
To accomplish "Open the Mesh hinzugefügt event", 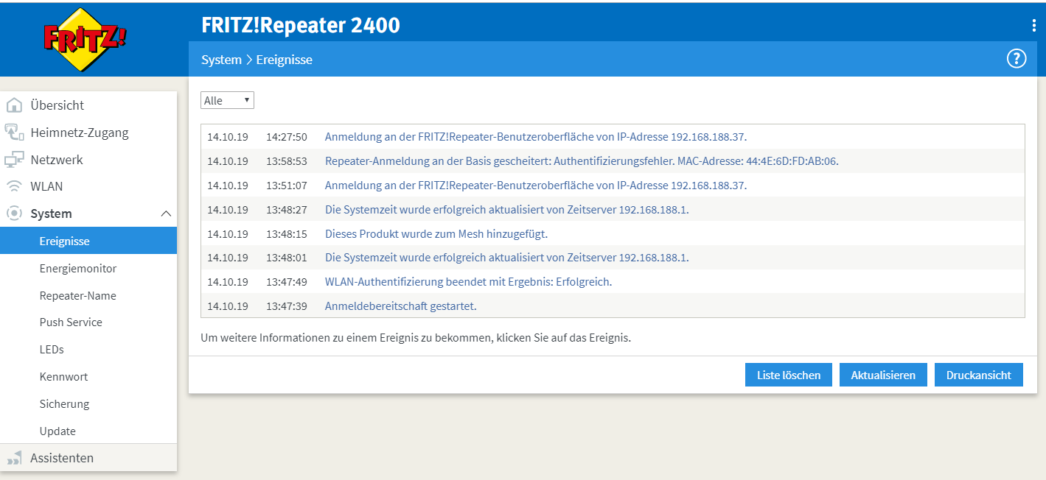I will click(x=436, y=234).
